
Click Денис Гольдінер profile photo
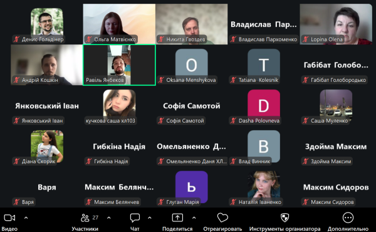click(47, 22)
